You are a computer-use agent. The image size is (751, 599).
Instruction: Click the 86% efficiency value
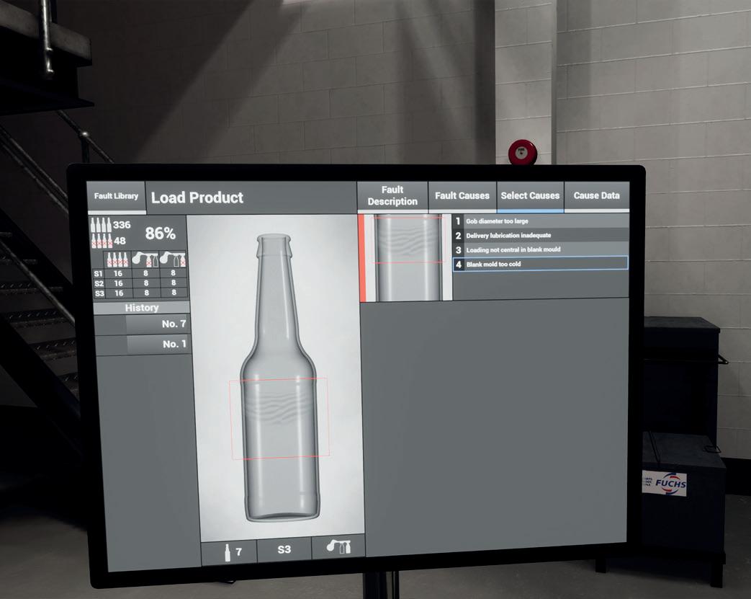point(161,234)
